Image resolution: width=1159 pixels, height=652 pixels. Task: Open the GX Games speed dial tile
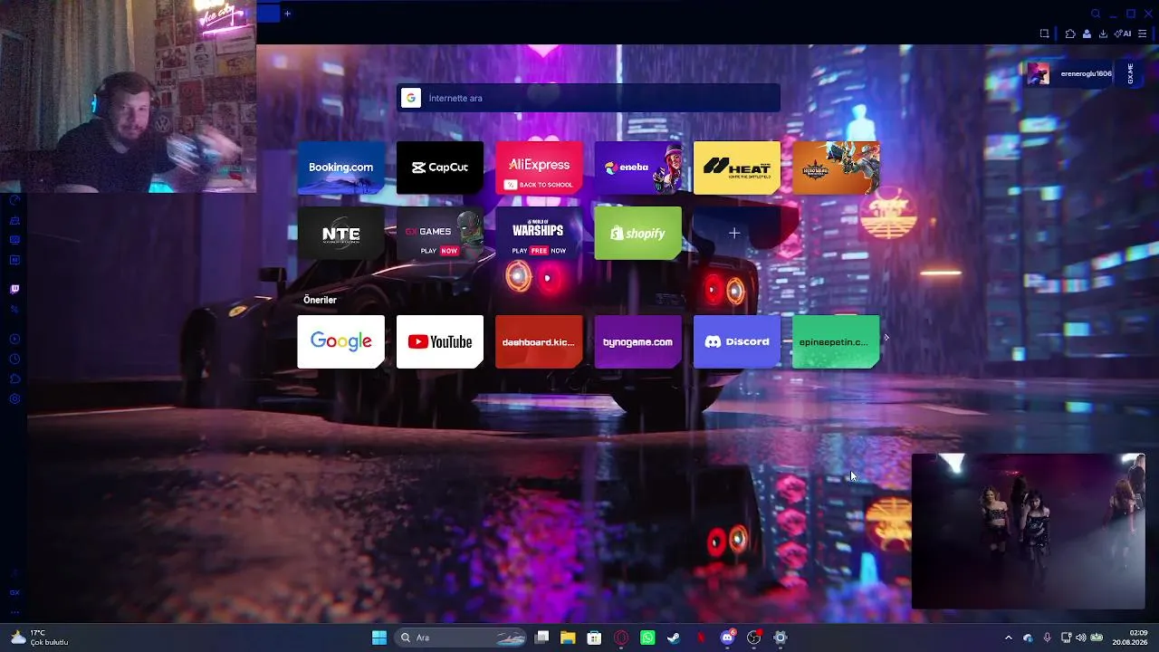[440, 233]
